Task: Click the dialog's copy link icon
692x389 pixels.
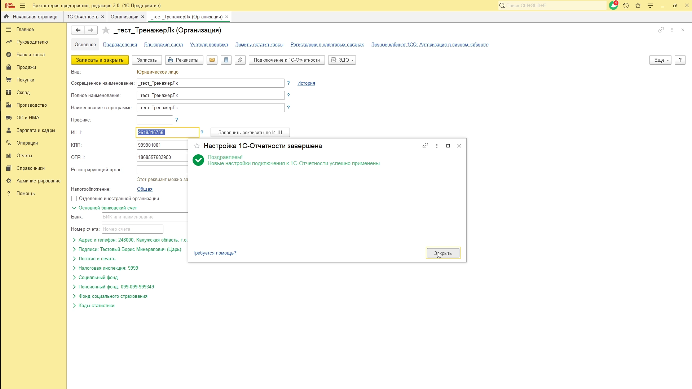Action: click(x=425, y=146)
